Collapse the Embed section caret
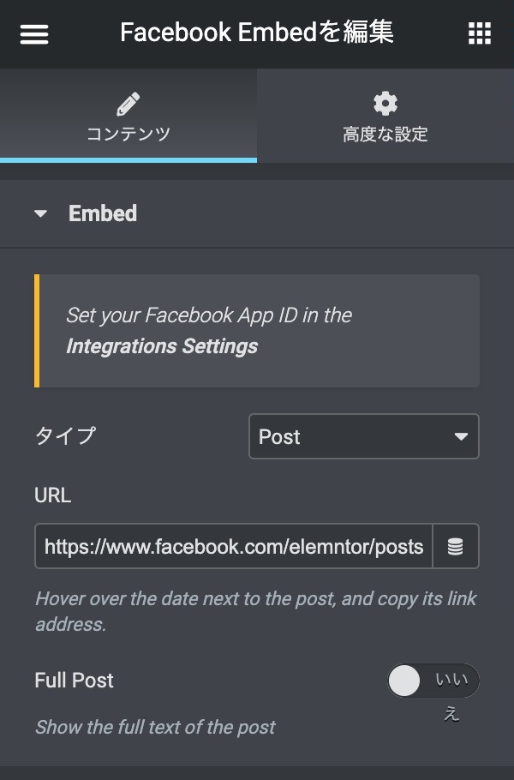Screen dimensions: 514x780 (x=41, y=213)
